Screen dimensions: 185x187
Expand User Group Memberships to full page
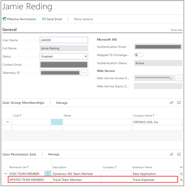[179, 103]
